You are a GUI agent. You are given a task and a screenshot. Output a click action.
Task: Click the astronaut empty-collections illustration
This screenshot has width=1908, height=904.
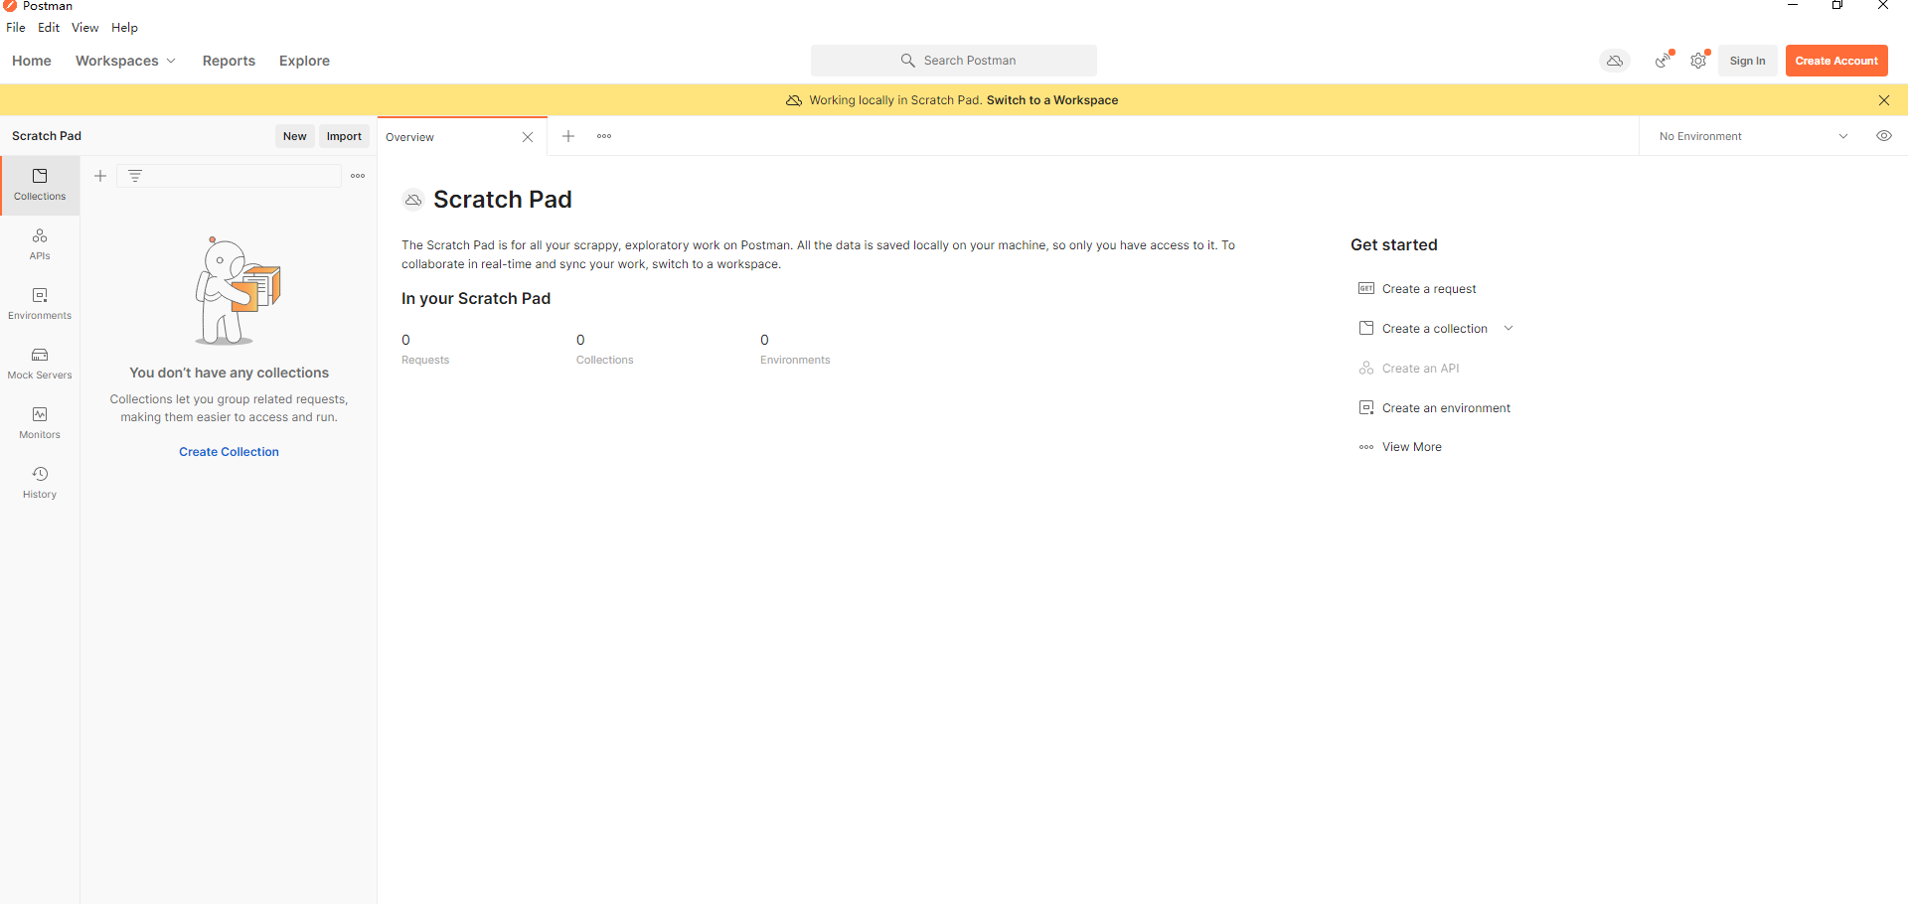tap(238, 291)
